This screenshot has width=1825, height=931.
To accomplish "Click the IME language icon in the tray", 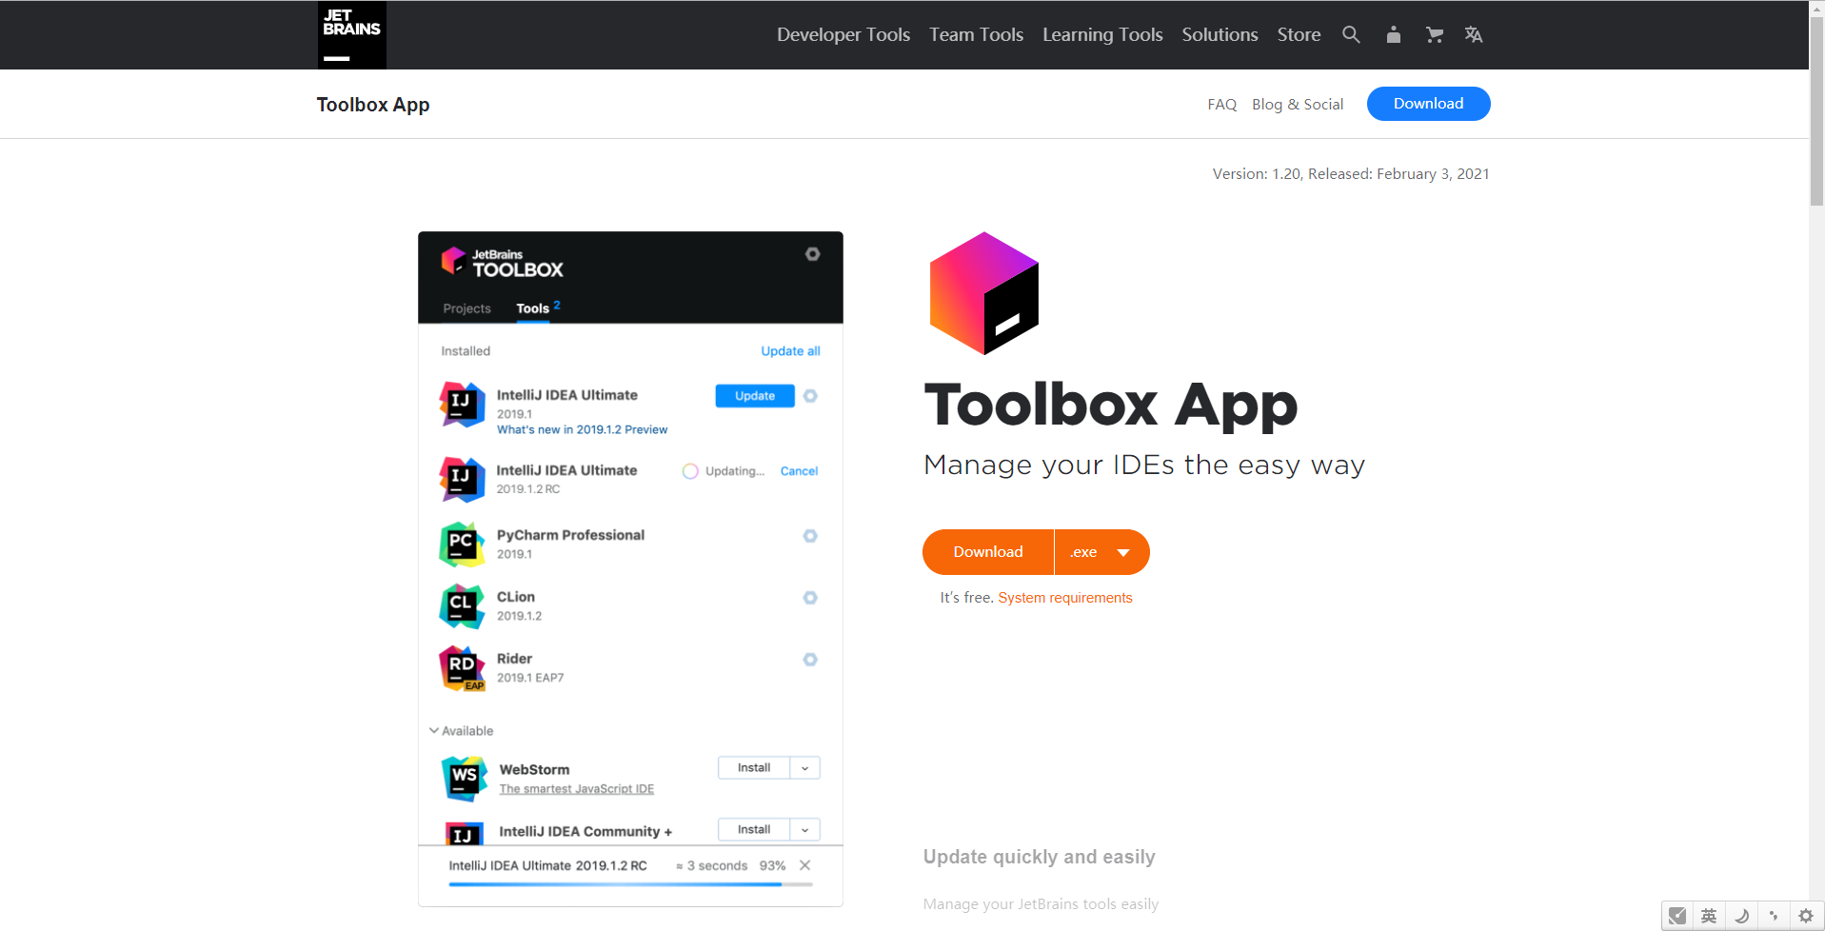I will pos(1709,916).
